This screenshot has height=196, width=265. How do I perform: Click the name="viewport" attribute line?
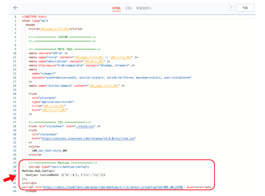point(44,74)
